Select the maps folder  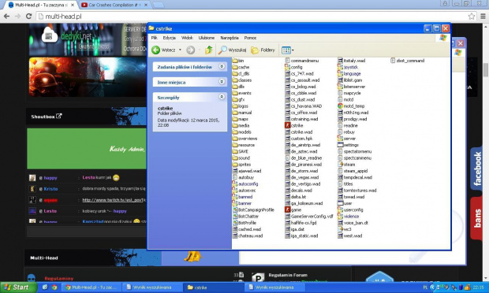pos(240,119)
